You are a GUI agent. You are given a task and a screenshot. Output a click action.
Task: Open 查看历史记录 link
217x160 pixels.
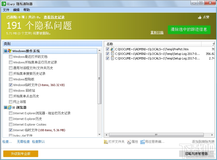[54, 17]
